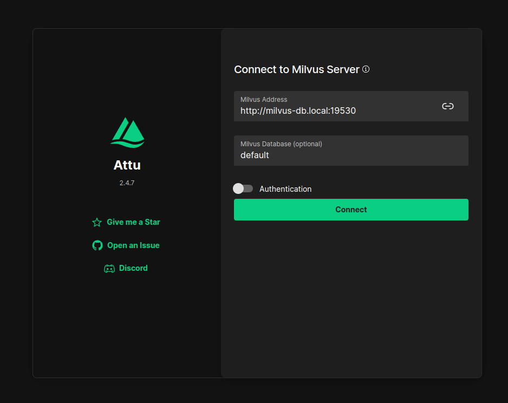Click the address text http://milvus-db.local:19530
508x403 pixels.
298,110
